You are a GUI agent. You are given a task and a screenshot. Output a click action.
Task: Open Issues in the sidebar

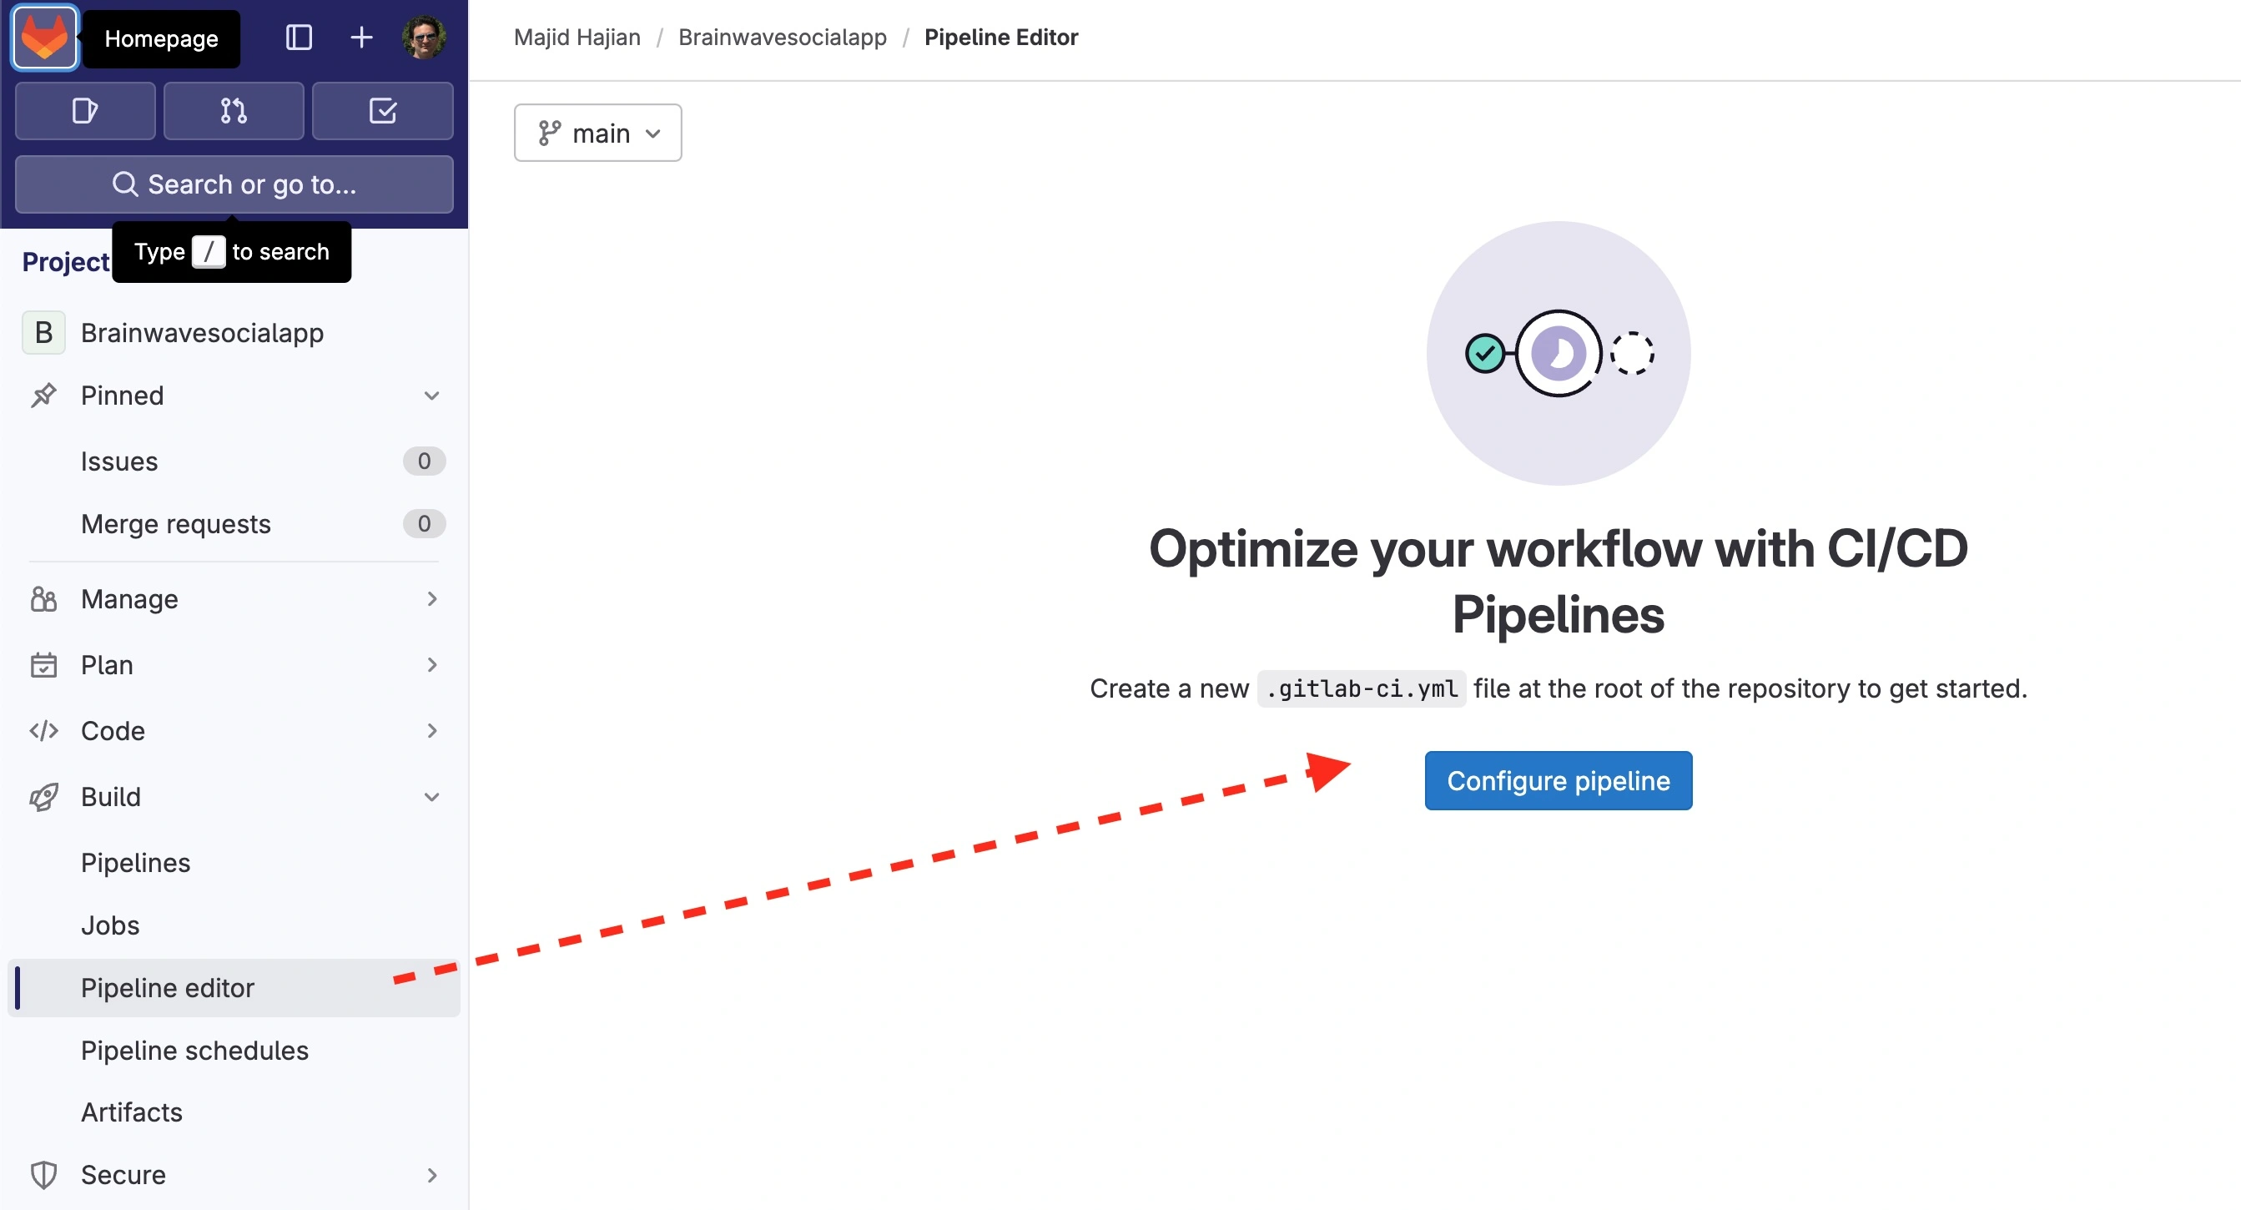click(234, 461)
